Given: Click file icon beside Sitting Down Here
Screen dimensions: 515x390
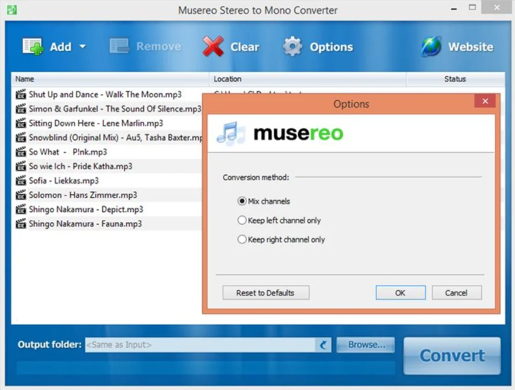Looking at the screenshot, I should tap(21, 123).
